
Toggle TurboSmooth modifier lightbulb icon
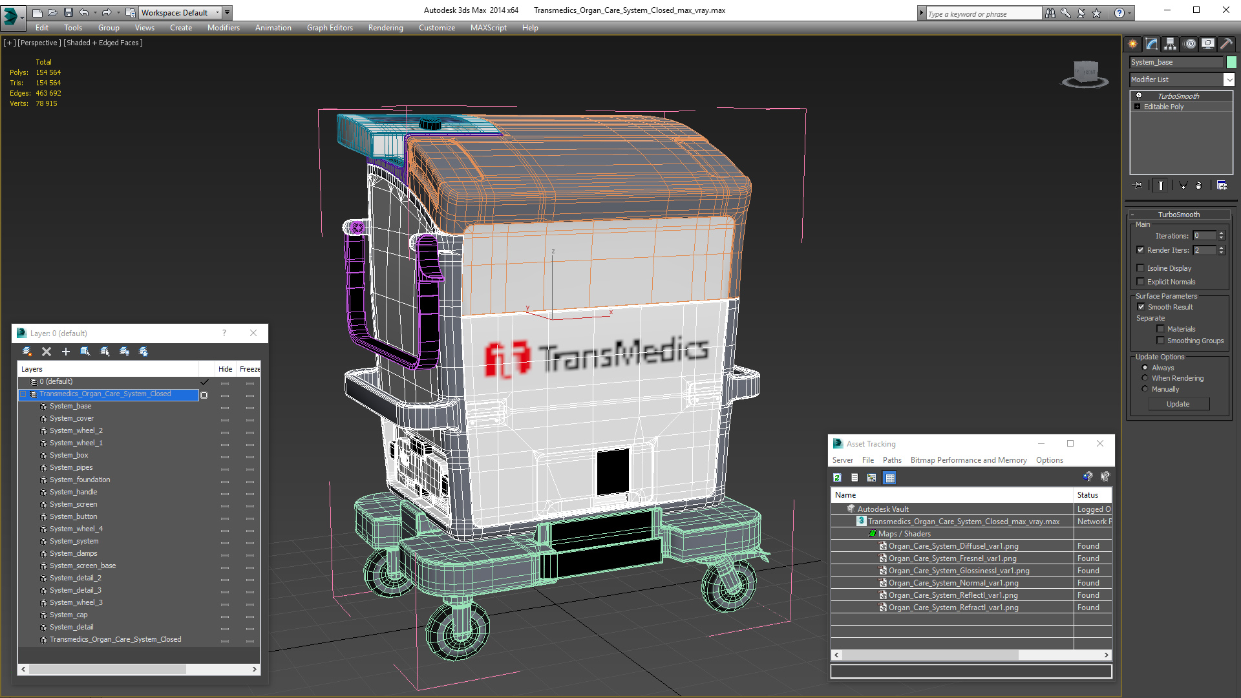click(x=1139, y=96)
